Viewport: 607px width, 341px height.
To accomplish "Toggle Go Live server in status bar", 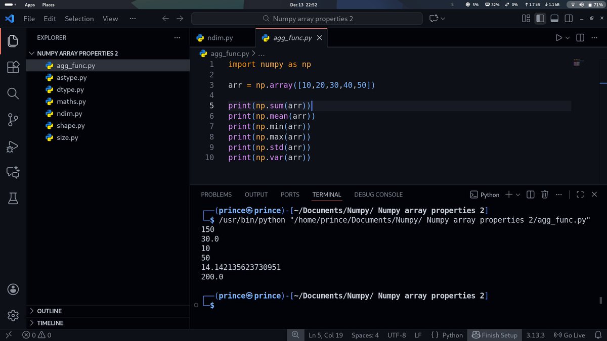I will click(x=569, y=335).
